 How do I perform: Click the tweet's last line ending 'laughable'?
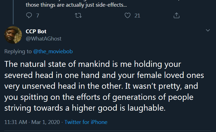pyautogui.click(x=85, y=108)
